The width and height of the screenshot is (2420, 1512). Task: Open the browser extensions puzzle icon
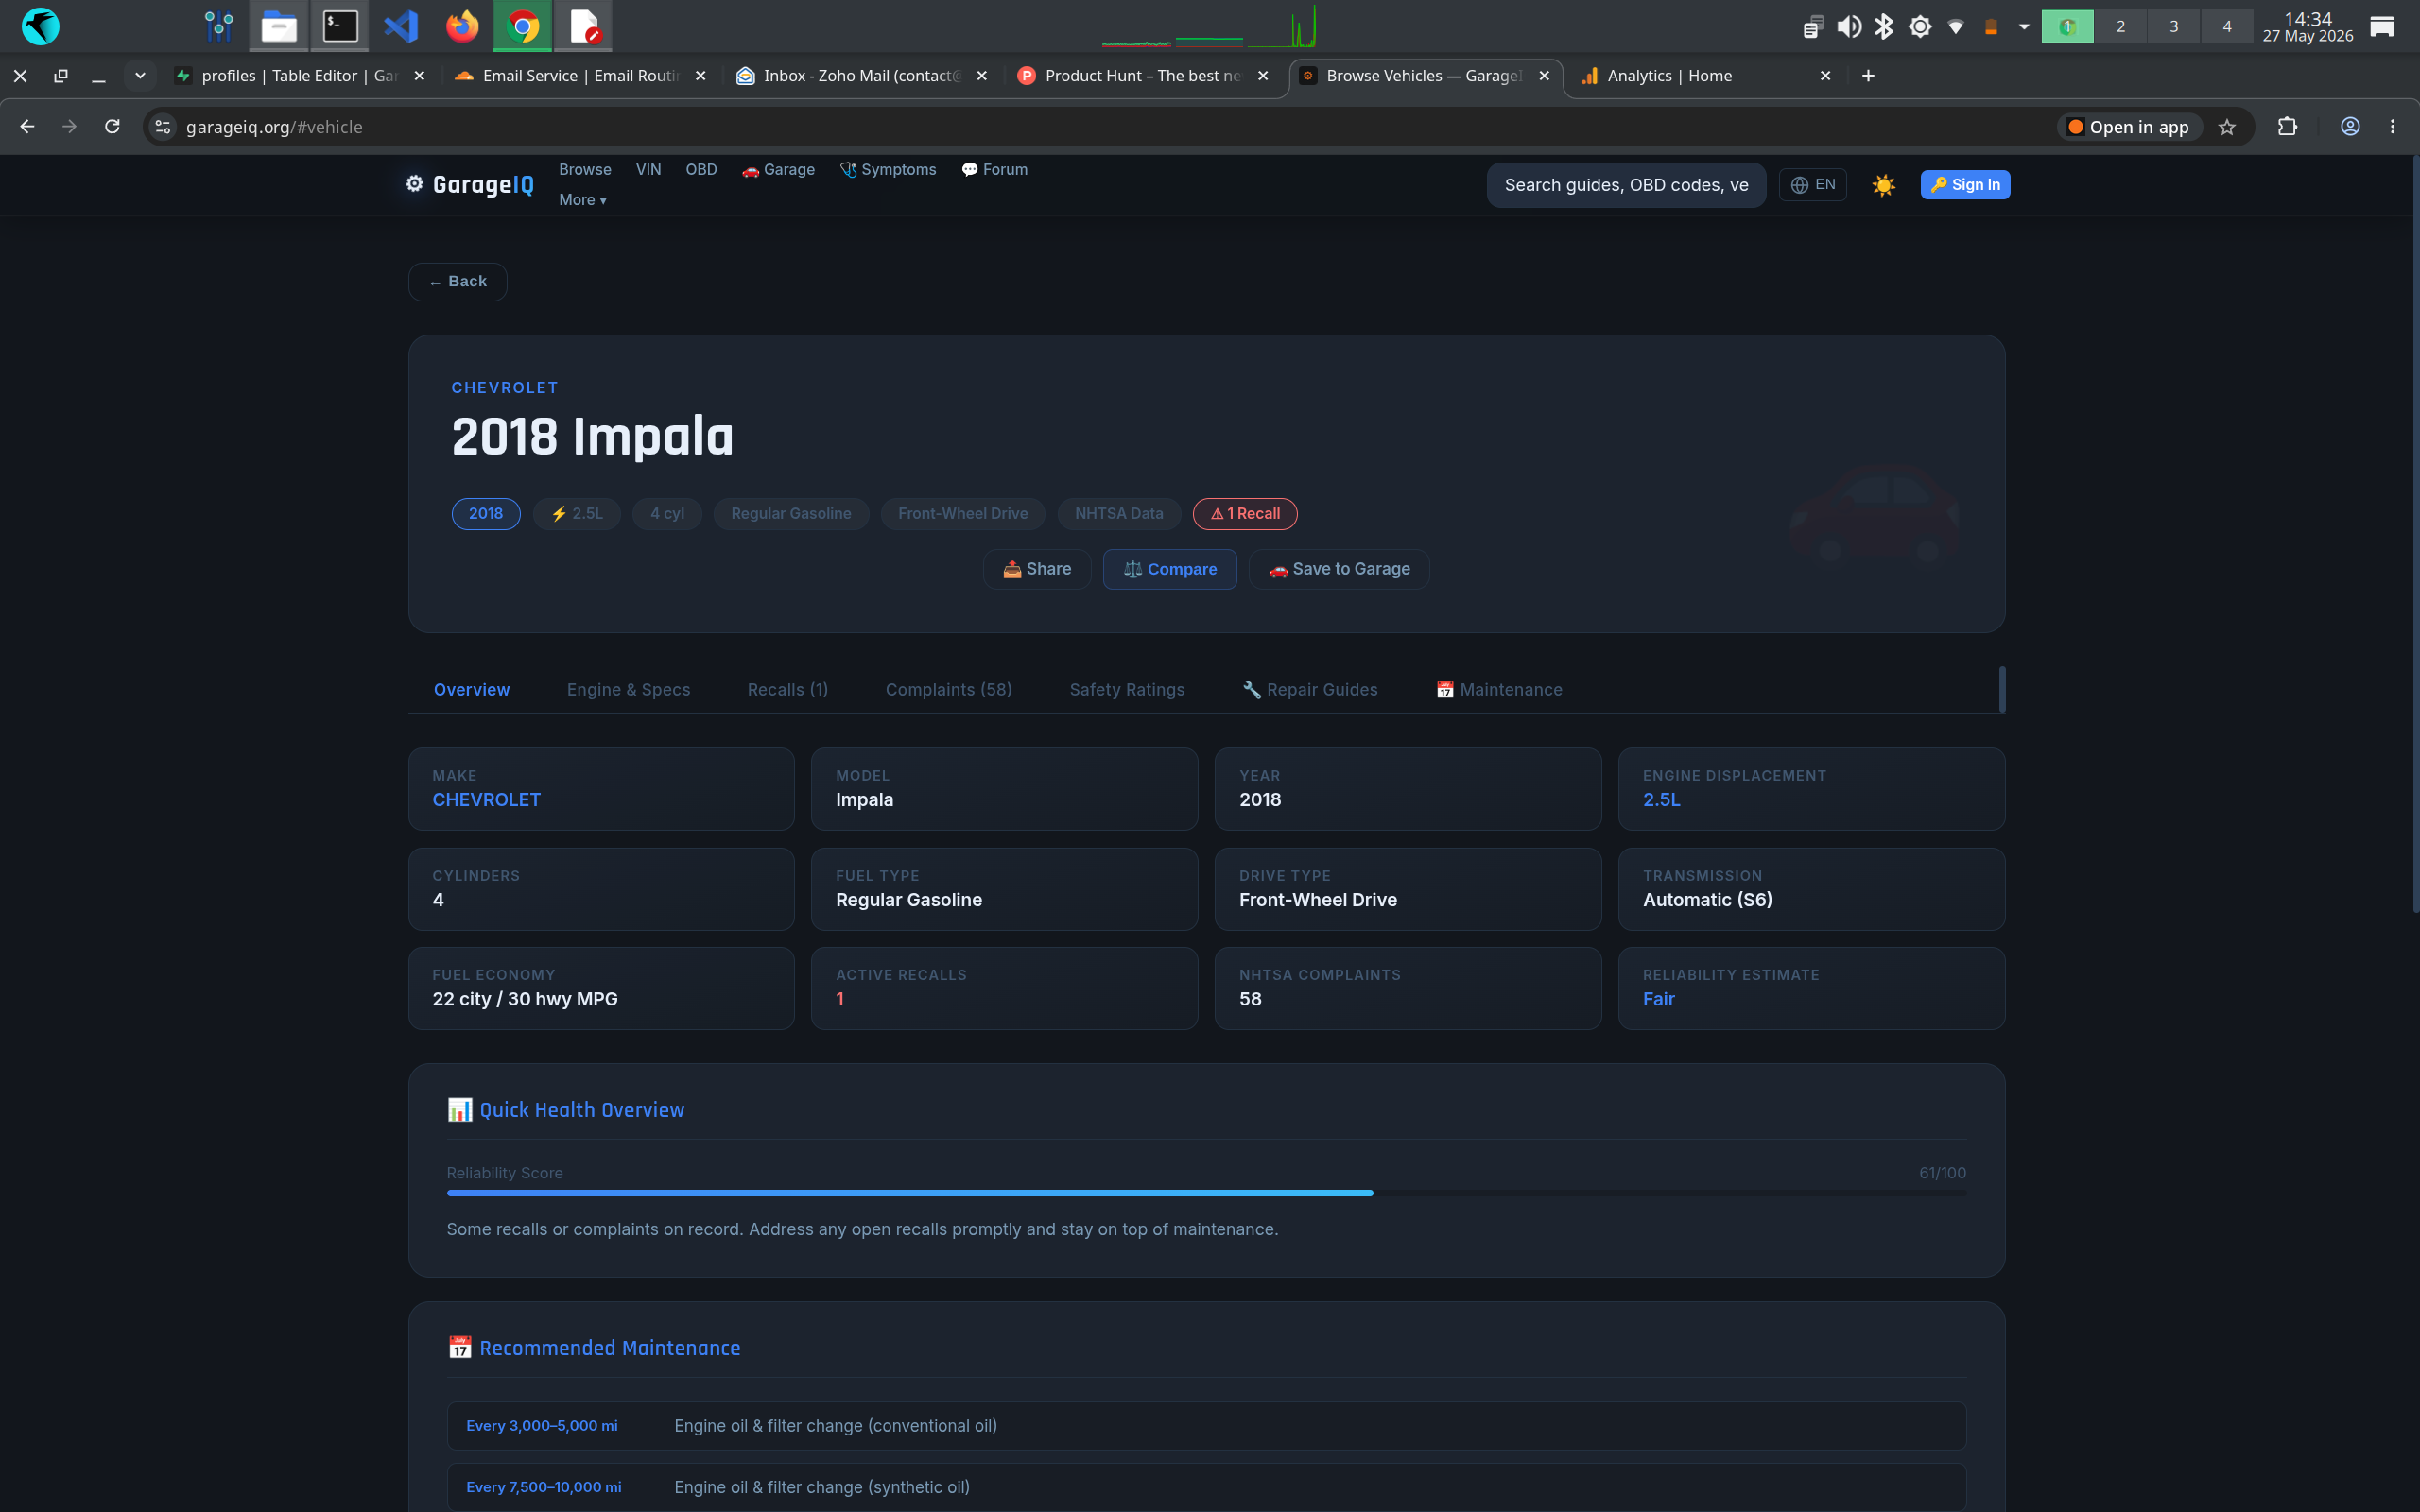click(x=2287, y=127)
